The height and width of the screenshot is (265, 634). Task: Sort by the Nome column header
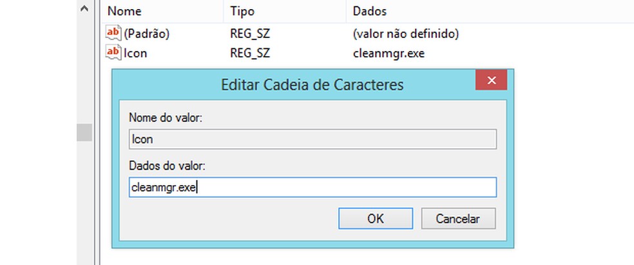(124, 12)
